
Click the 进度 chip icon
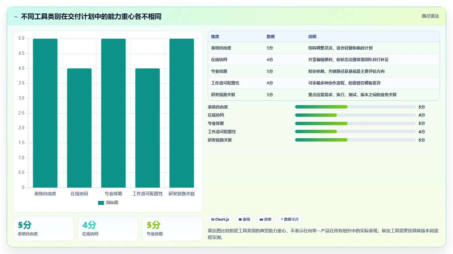[x=261, y=220]
